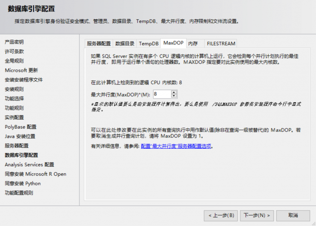Switch to the 服务器配置 tab
Screen dimensions: 316x226
pyautogui.click(x=99, y=43)
